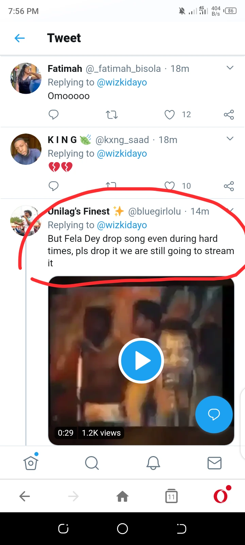Open @wizkidayo link in Fatimah's reply
This screenshot has width=245, height=545.
point(122,82)
